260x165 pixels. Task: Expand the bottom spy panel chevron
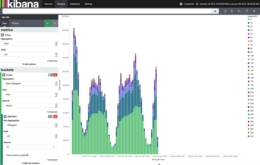[159, 164]
